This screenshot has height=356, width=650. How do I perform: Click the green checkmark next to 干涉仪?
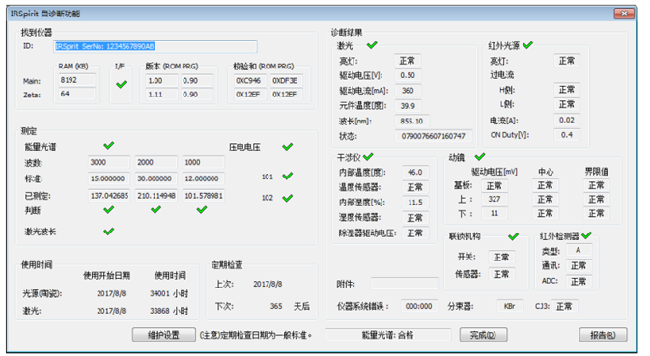click(x=368, y=156)
